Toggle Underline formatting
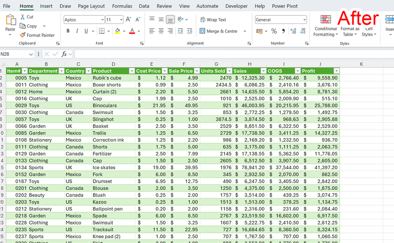Image resolution: width=394 pixels, height=243 pixels. [x=86, y=31]
